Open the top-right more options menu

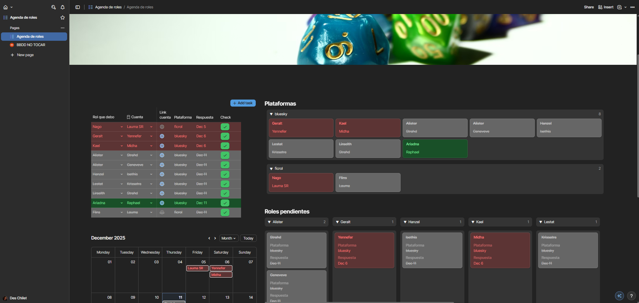click(x=632, y=7)
